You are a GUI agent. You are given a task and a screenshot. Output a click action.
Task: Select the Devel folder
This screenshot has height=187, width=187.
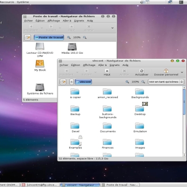[75, 125]
